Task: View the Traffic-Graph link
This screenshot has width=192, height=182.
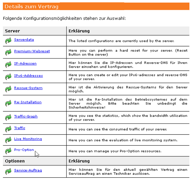Action: click(x=26, y=116)
